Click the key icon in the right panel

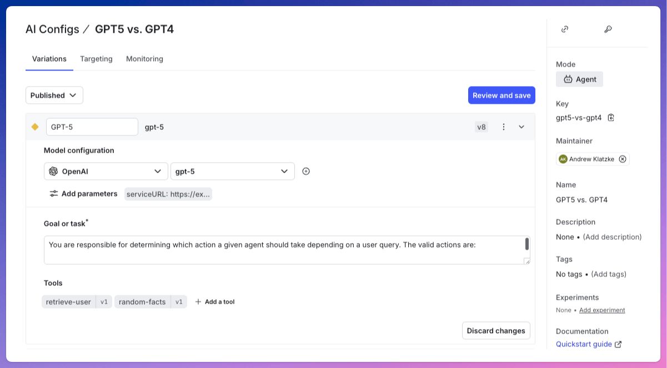pyautogui.click(x=608, y=29)
